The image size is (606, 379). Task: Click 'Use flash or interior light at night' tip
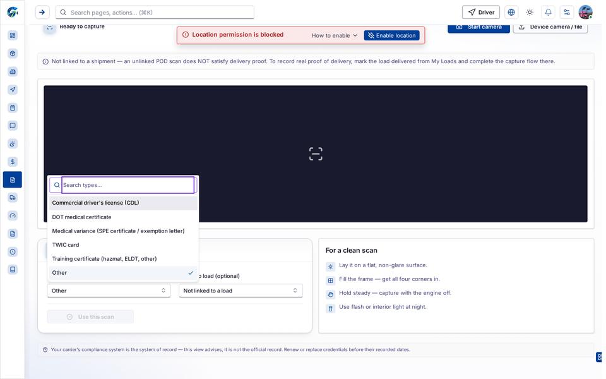(x=383, y=307)
